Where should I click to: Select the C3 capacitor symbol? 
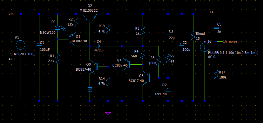tap(168, 35)
